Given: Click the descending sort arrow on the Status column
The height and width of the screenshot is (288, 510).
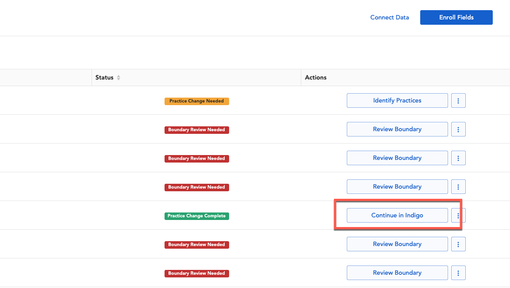Looking at the screenshot, I should click(x=119, y=79).
